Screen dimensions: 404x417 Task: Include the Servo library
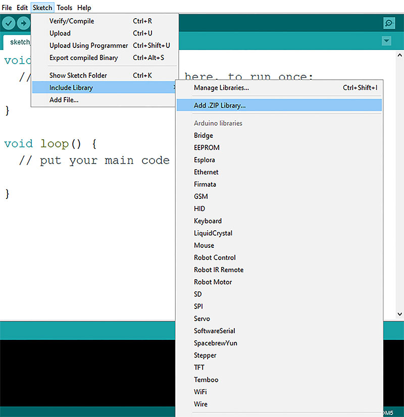pos(279,319)
